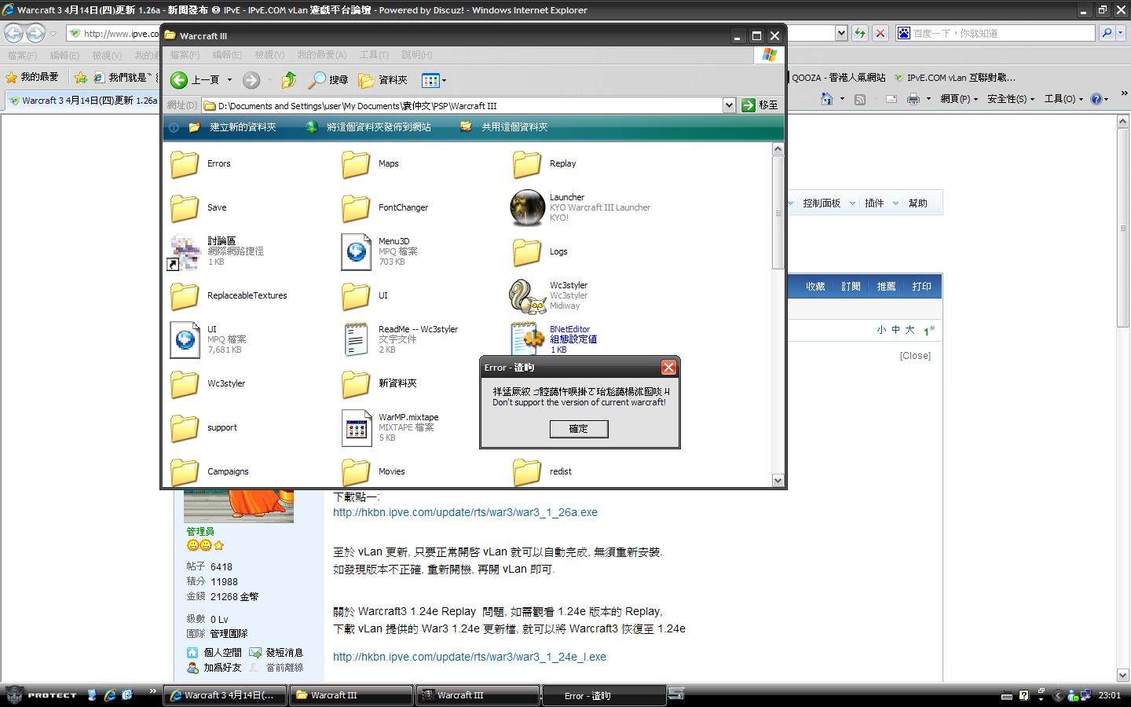Click the Up folder level icon
The width and height of the screenshot is (1131, 707).
(x=289, y=80)
